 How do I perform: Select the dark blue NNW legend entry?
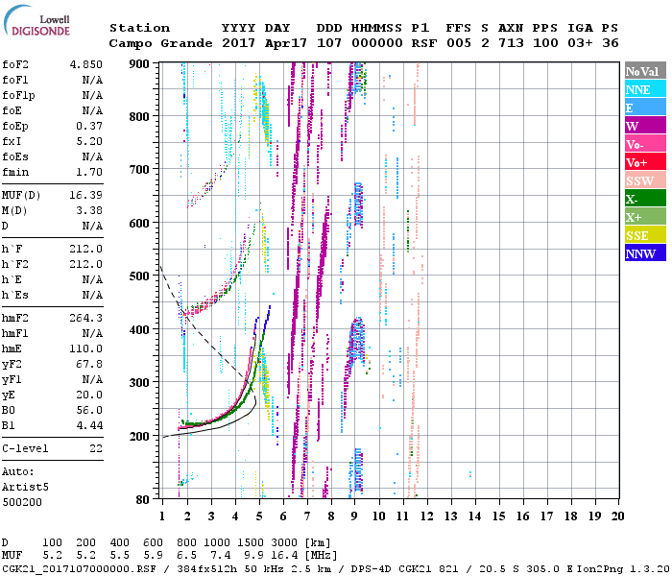[645, 253]
